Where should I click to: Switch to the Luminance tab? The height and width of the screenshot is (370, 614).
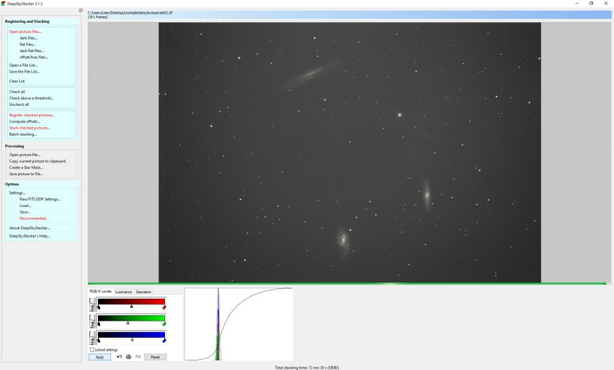click(x=124, y=292)
